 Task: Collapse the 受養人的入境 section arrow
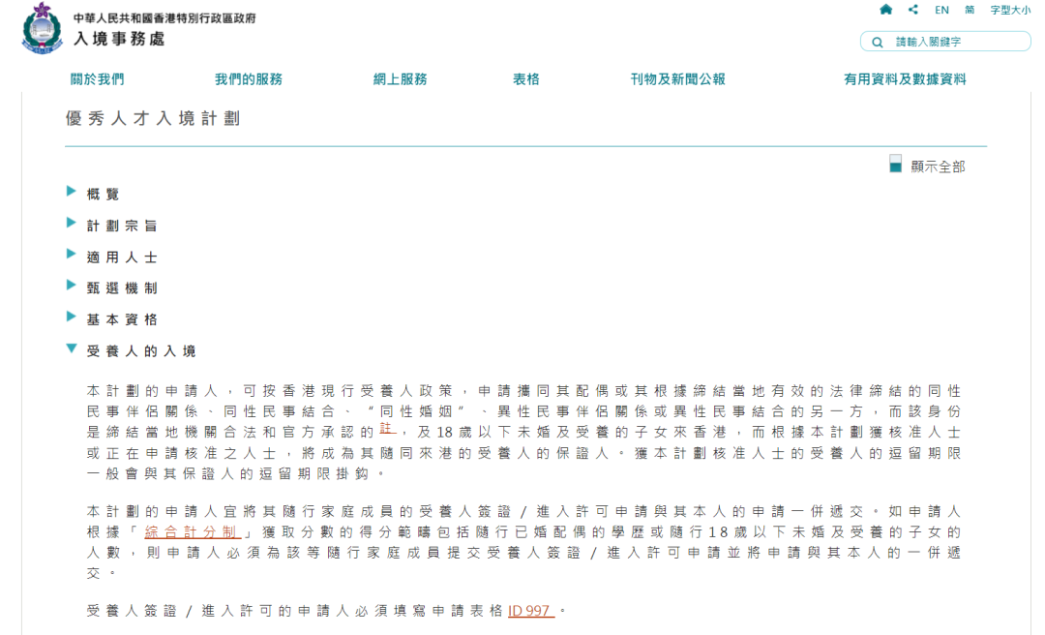click(72, 348)
